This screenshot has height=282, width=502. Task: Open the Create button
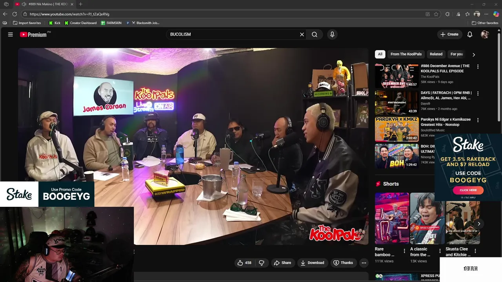point(449,34)
